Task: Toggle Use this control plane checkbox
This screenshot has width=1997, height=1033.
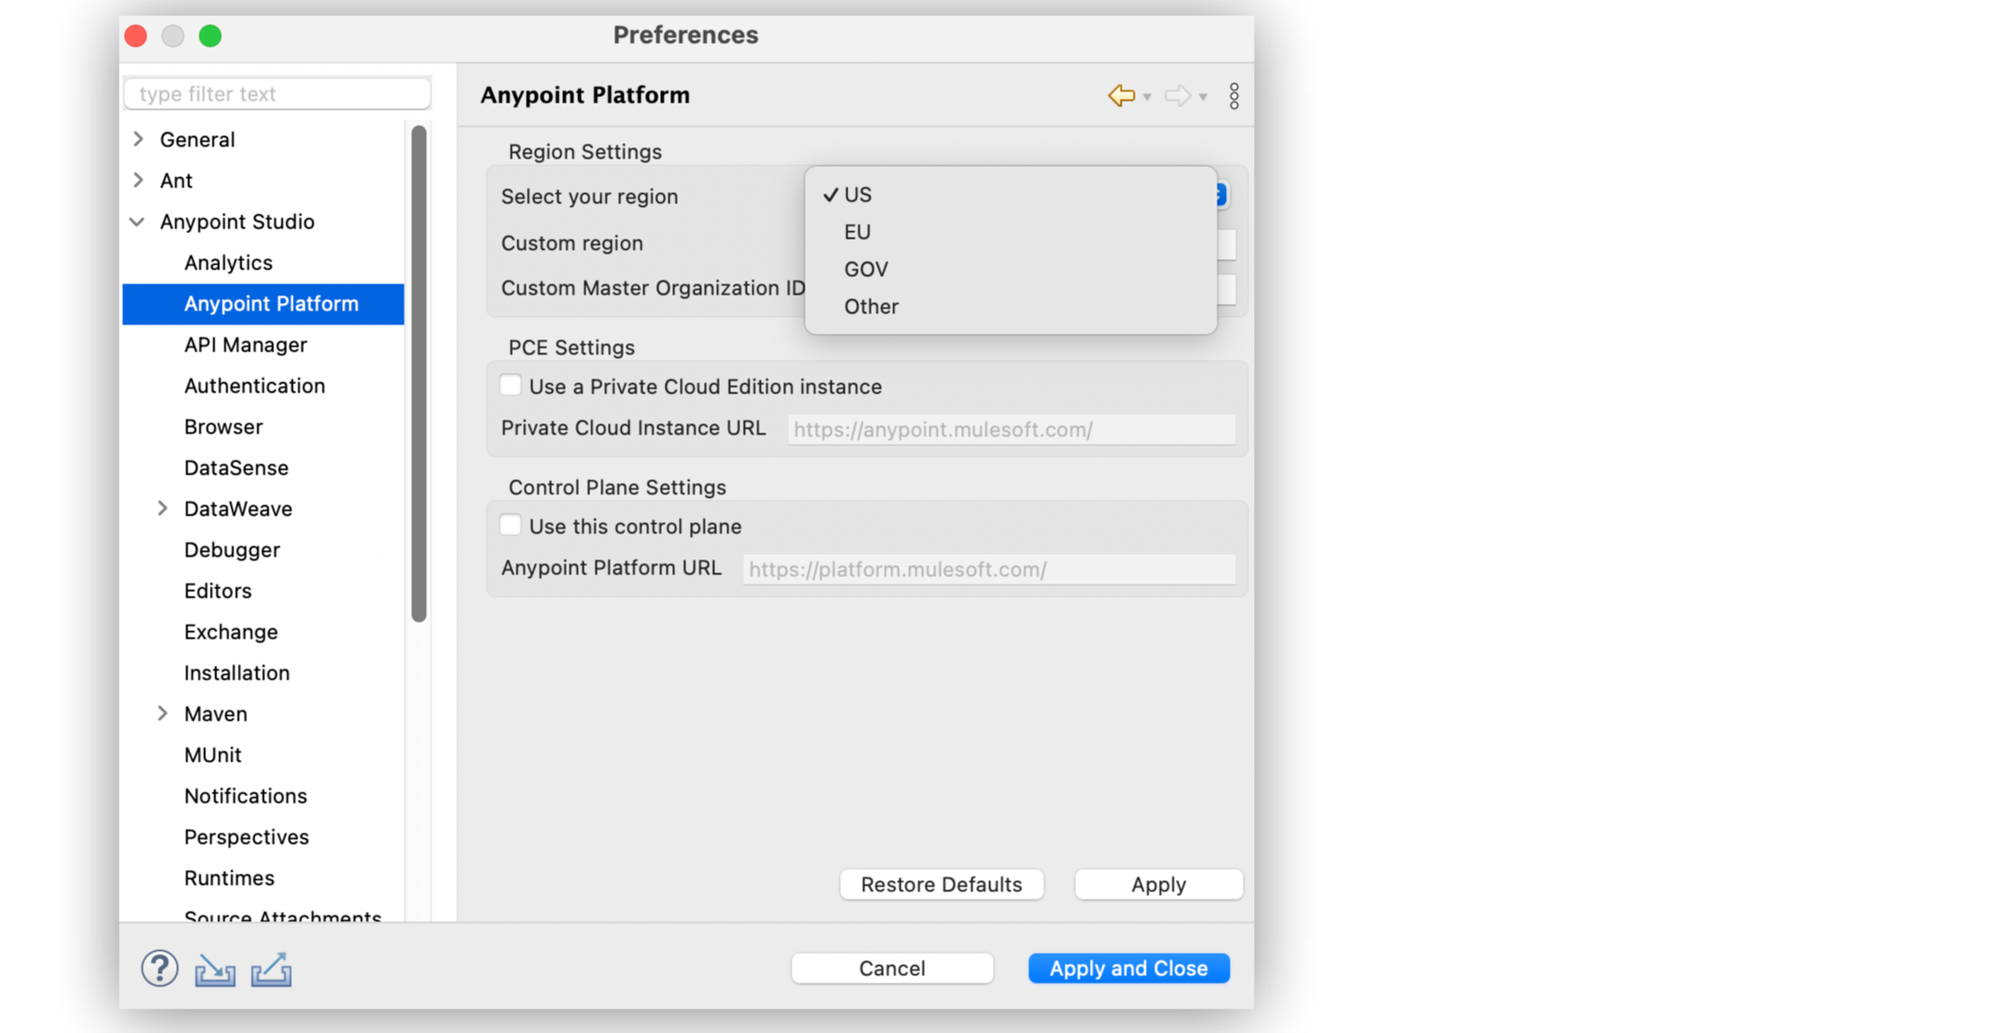Action: point(511,526)
